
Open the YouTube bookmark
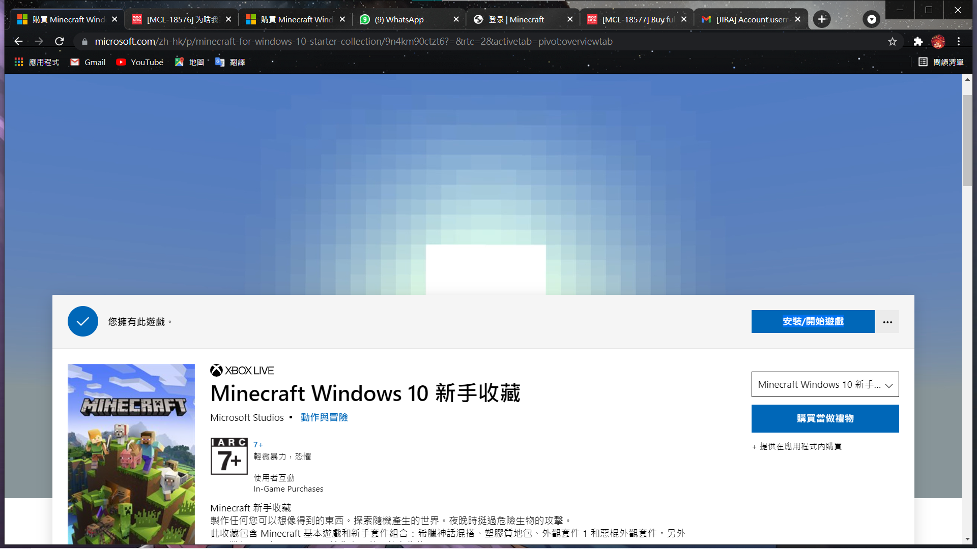point(140,62)
